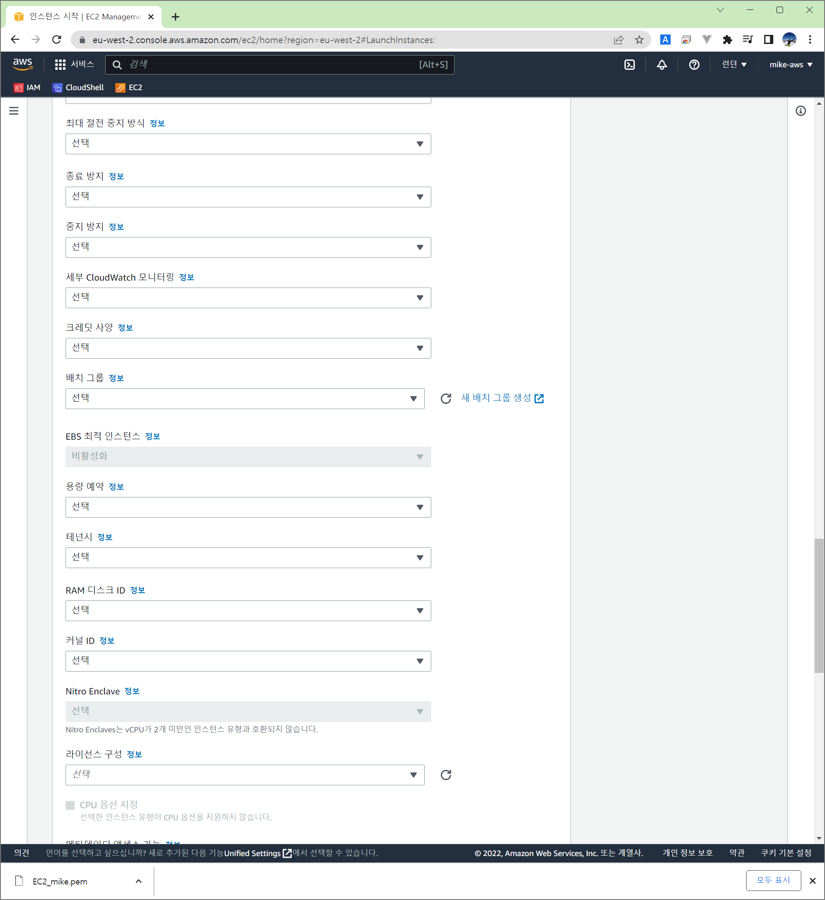Launch CloudShell from the top-bar terminal icon

point(629,65)
